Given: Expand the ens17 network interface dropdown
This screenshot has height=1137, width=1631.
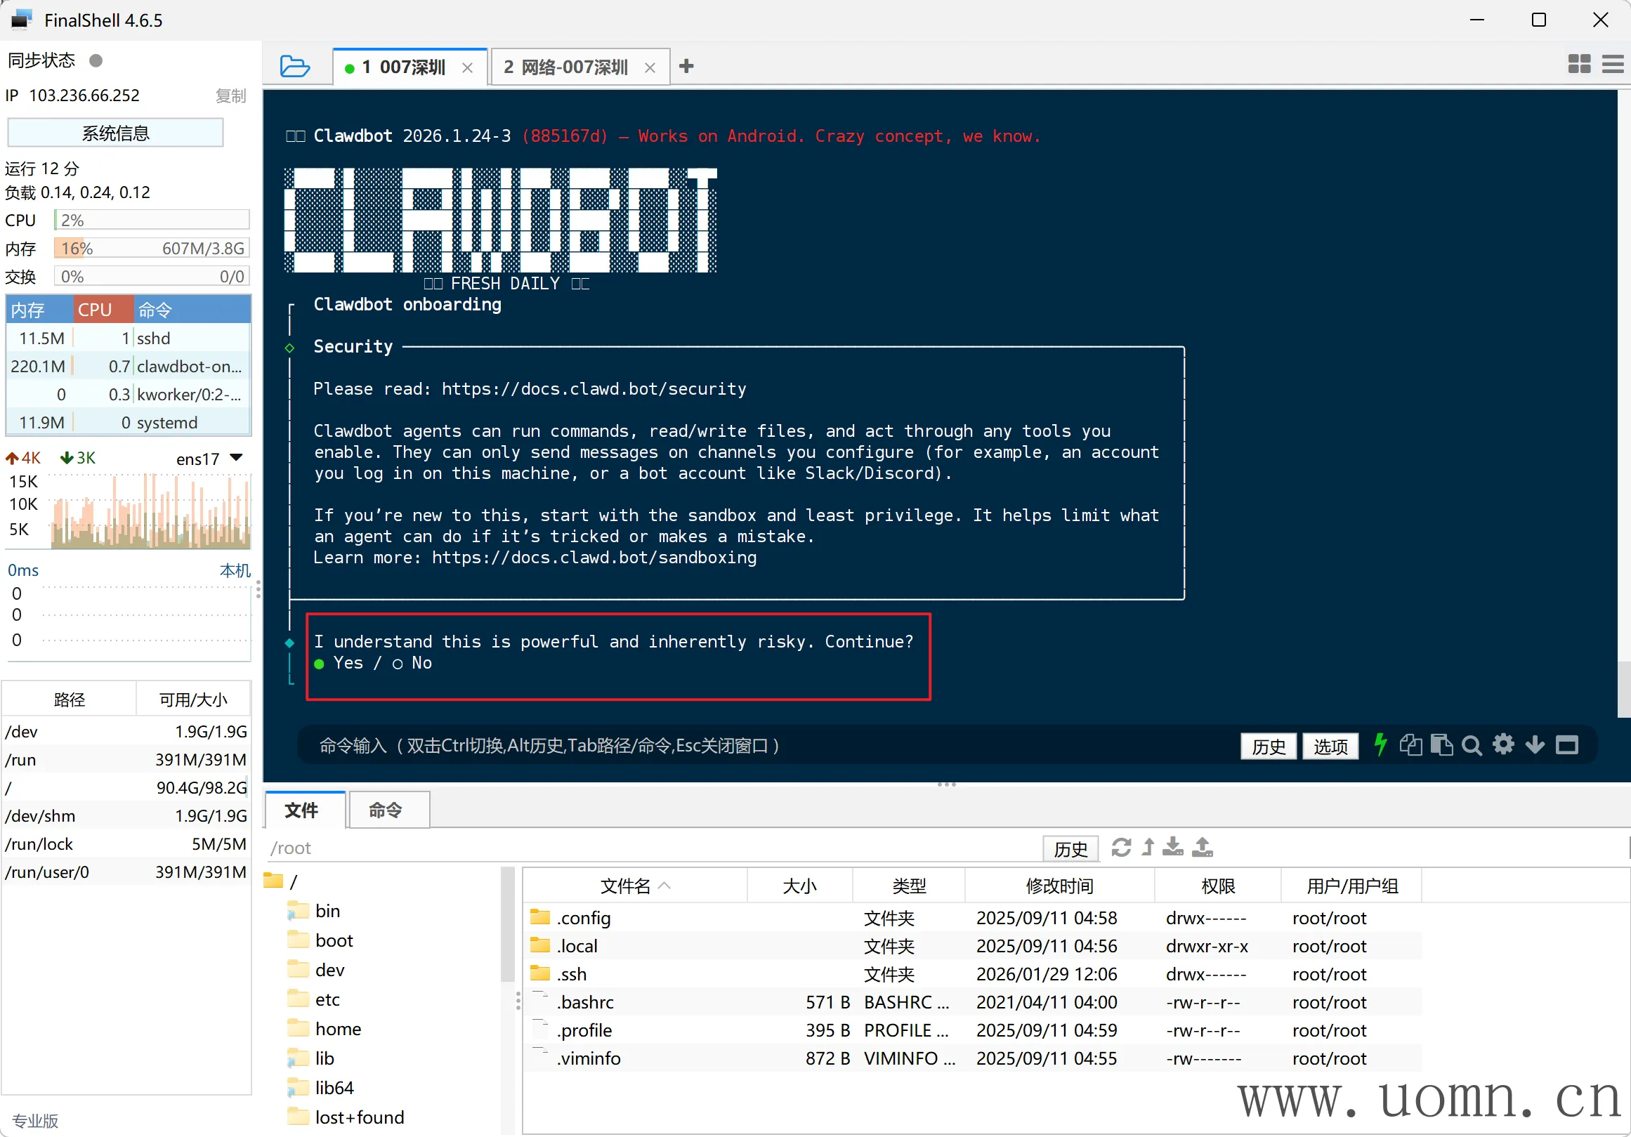Looking at the screenshot, I should click(x=237, y=458).
